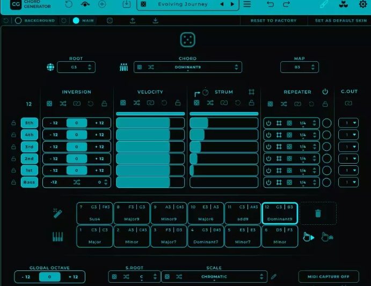371x286 pixels.
Task: Toggle the Repeater master power button
Action: [325, 92]
